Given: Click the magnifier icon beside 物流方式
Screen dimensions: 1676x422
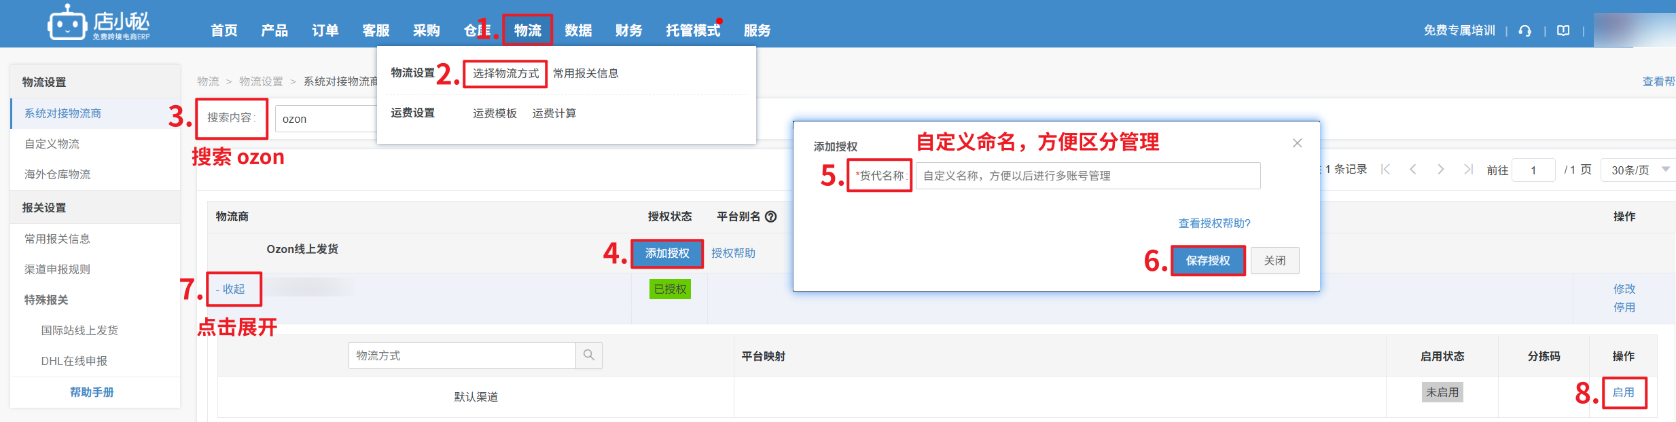Looking at the screenshot, I should tap(589, 356).
